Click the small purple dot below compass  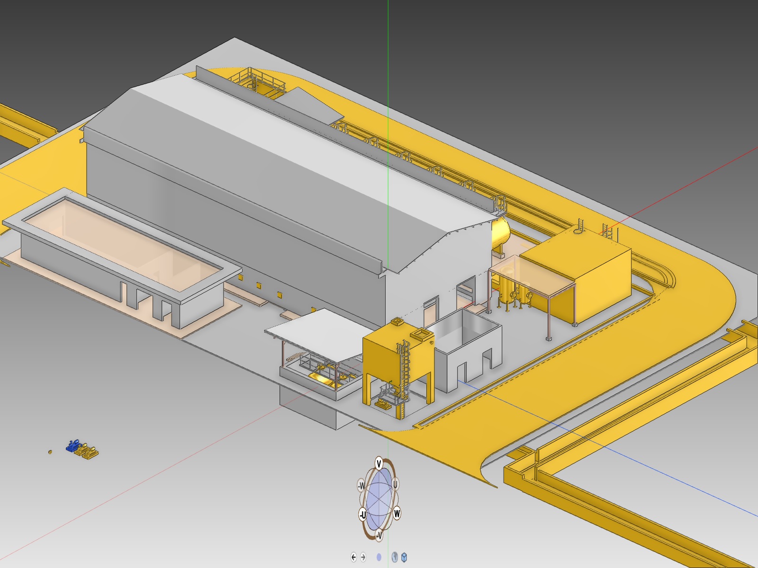tap(379, 557)
